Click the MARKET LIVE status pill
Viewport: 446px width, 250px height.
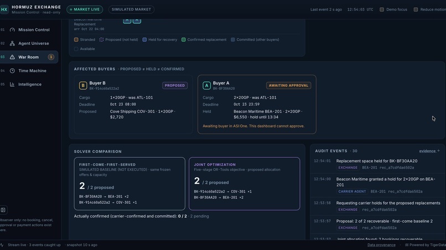[85, 9]
